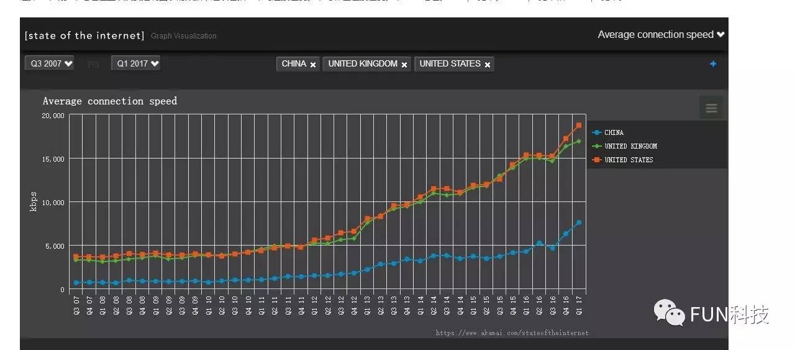The height and width of the screenshot is (350, 795).
Task: Click the akamai stateoftheinternet URL
Action: coord(512,333)
